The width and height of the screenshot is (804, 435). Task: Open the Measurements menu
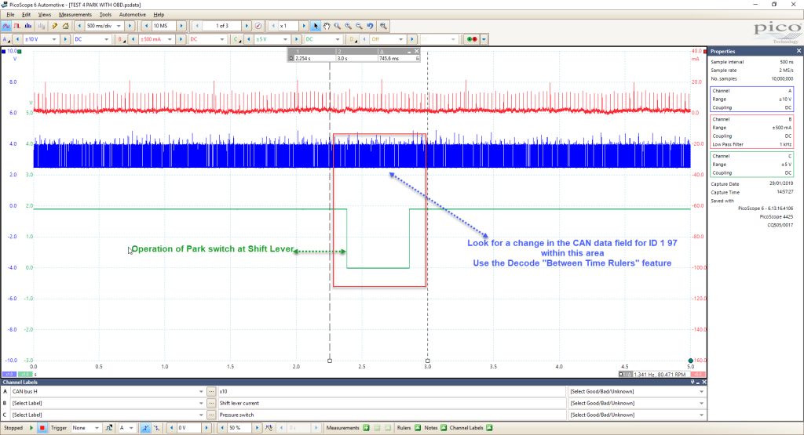[75, 14]
